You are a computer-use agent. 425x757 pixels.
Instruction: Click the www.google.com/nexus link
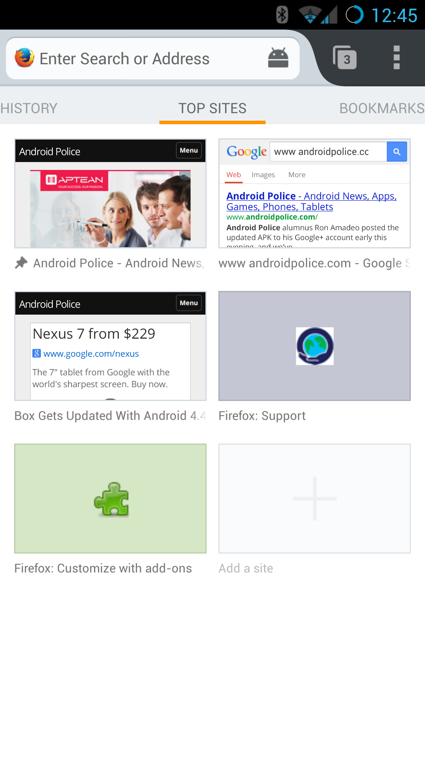click(91, 353)
